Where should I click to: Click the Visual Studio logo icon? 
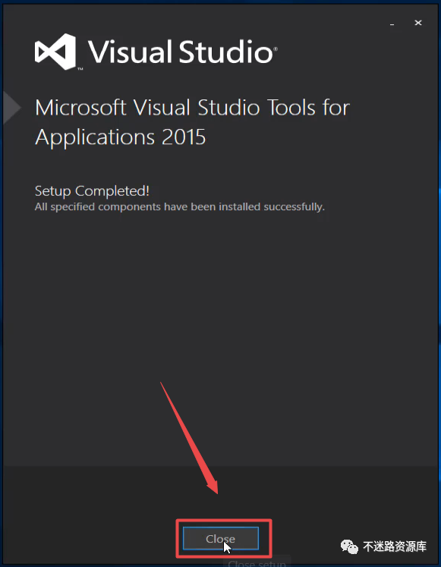55,52
